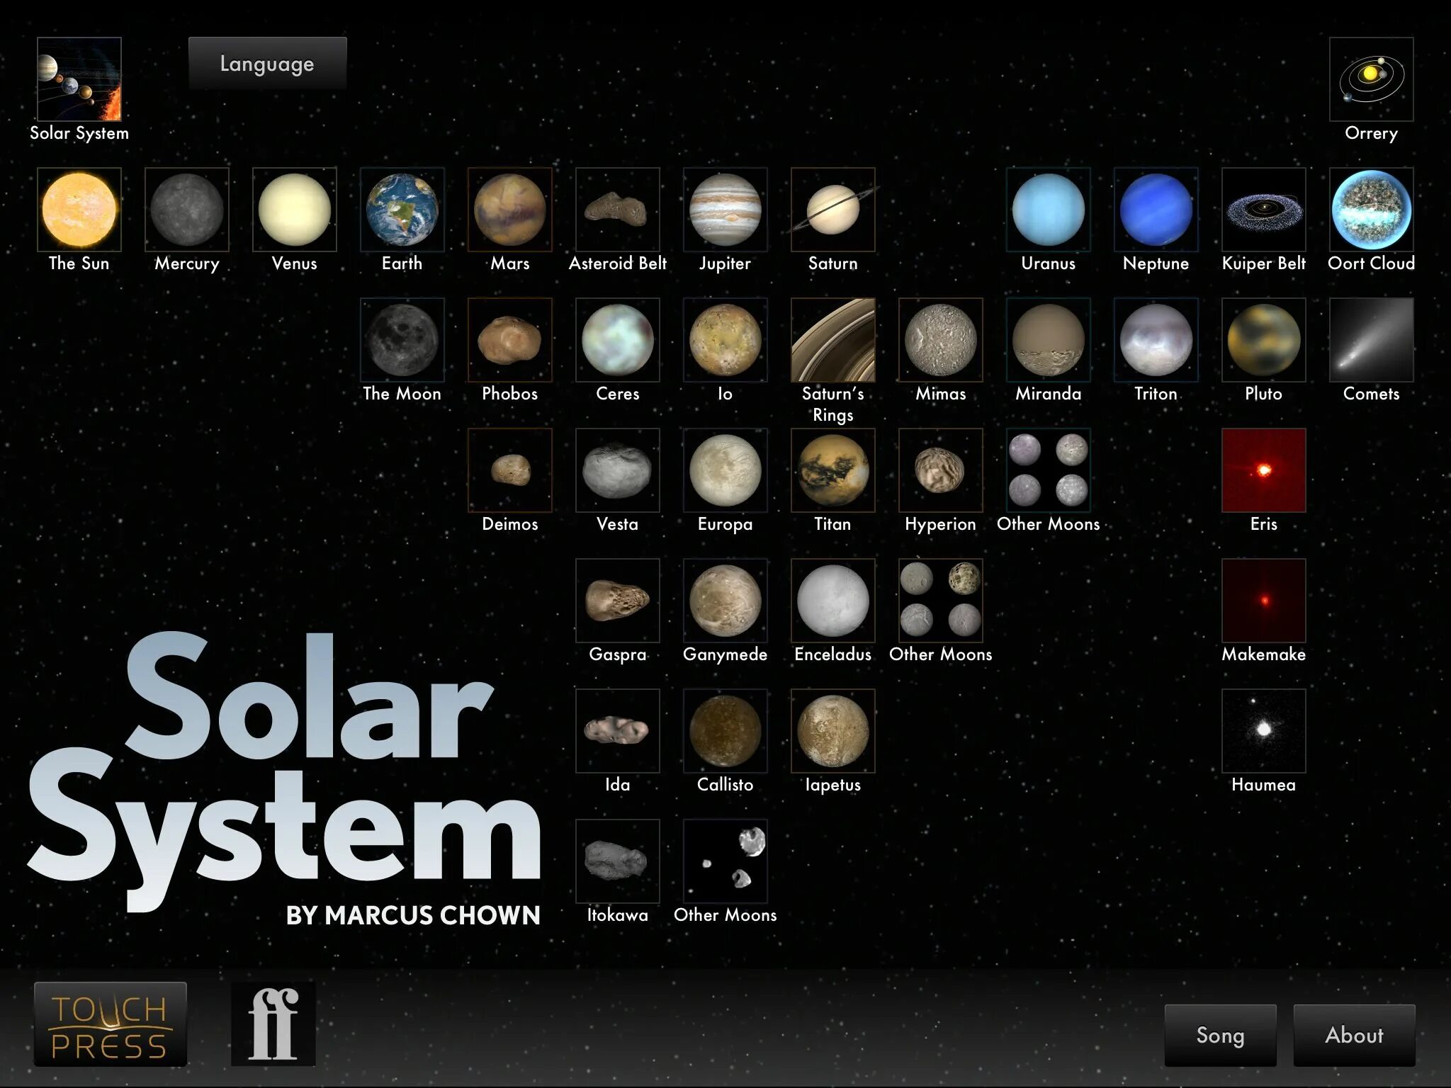This screenshot has height=1088, width=1451.
Task: Click the About button
Action: 1354,1035
